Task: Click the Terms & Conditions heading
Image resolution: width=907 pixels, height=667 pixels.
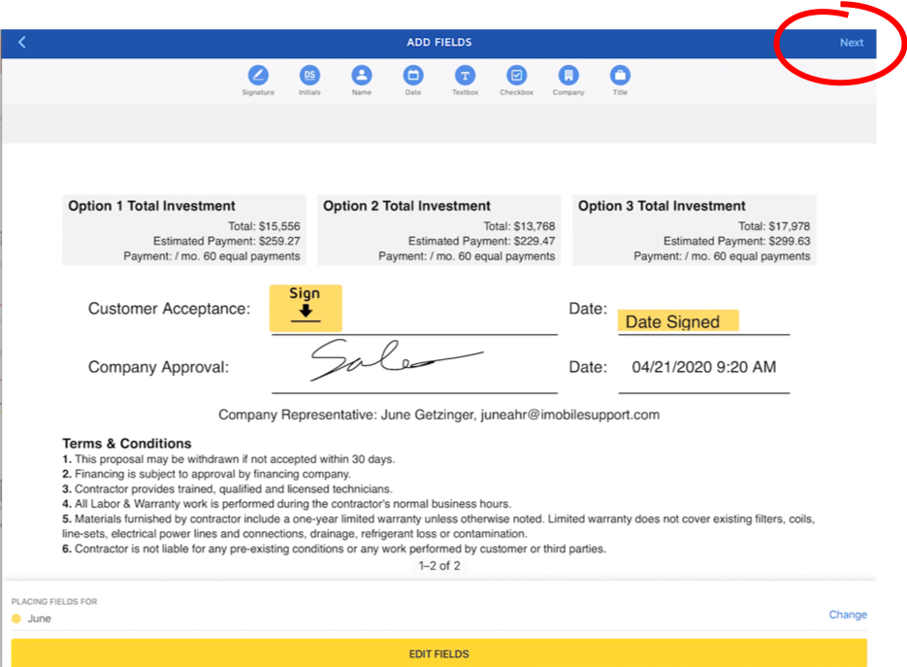Action: pos(127,444)
